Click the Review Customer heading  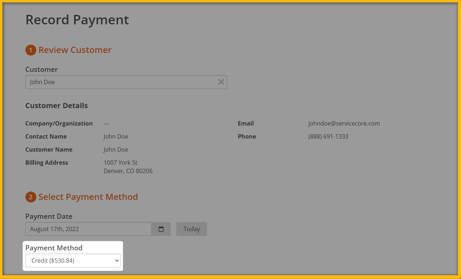(75, 50)
